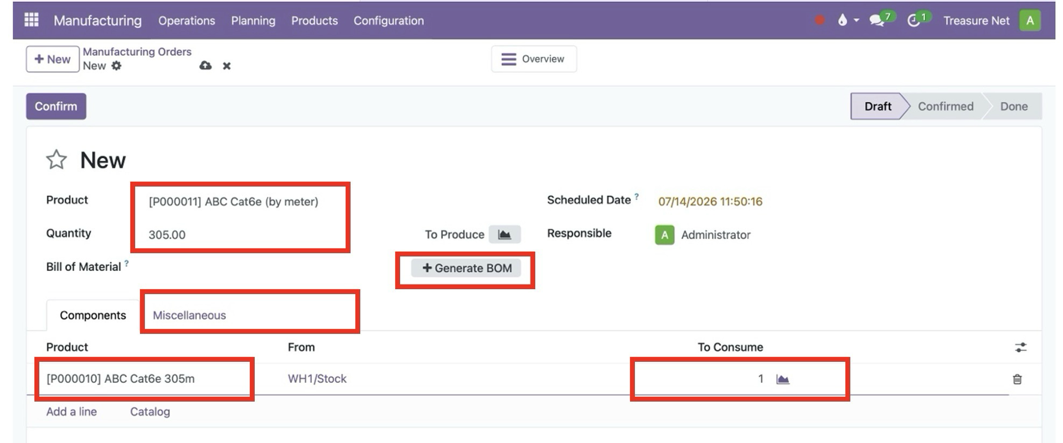Image resolution: width=1063 pixels, height=443 pixels.
Task: Open the apps grid menu icon
Action: (32, 20)
